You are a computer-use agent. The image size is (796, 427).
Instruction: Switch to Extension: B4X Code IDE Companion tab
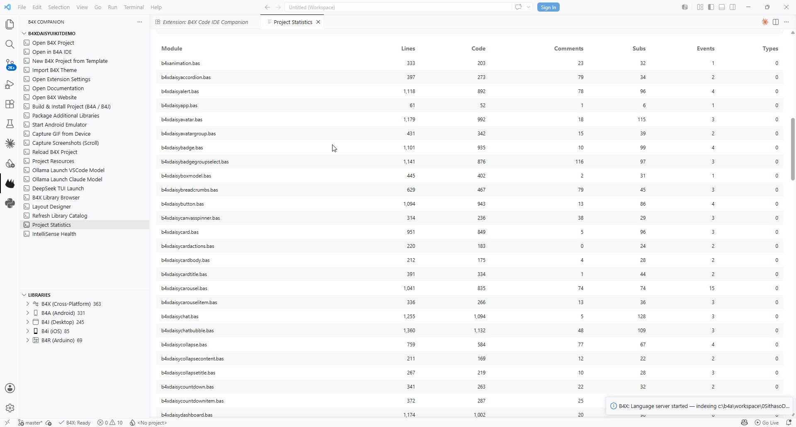coord(205,22)
